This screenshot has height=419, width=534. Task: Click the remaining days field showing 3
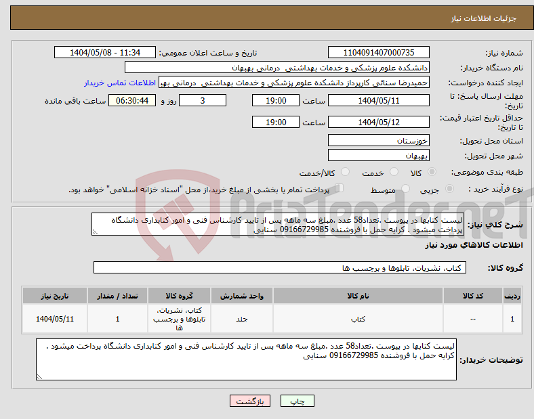click(x=203, y=101)
